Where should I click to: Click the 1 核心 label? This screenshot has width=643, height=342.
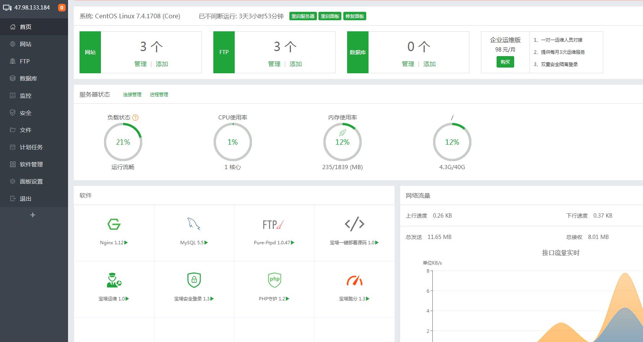[x=233, y=167]
